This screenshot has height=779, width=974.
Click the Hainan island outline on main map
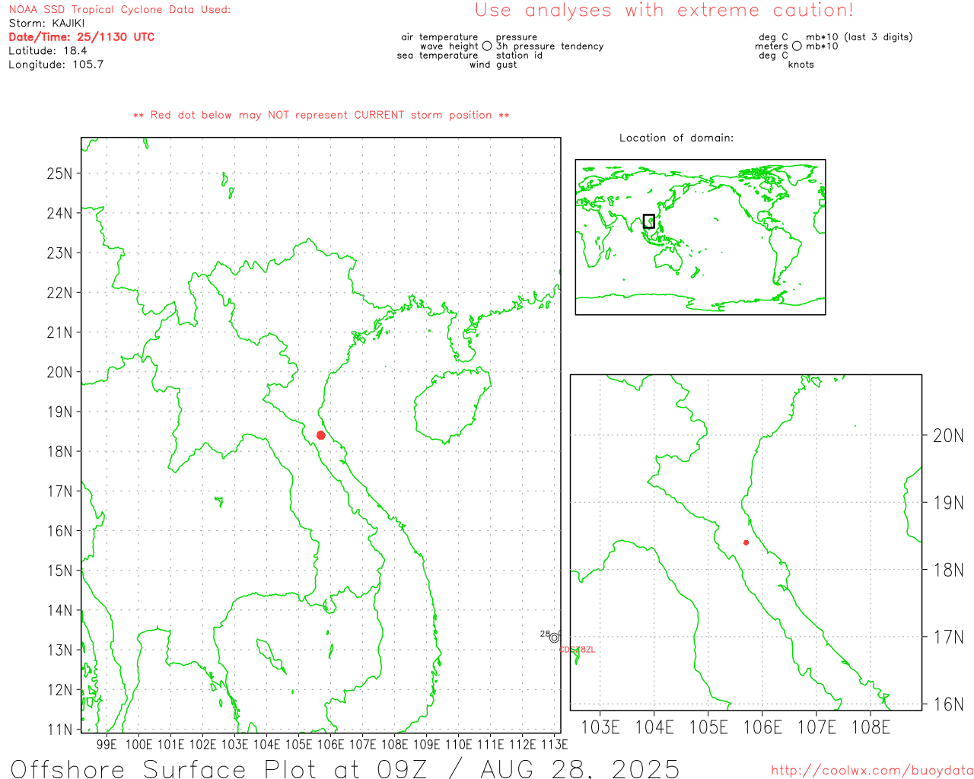(x=452, y=405)
